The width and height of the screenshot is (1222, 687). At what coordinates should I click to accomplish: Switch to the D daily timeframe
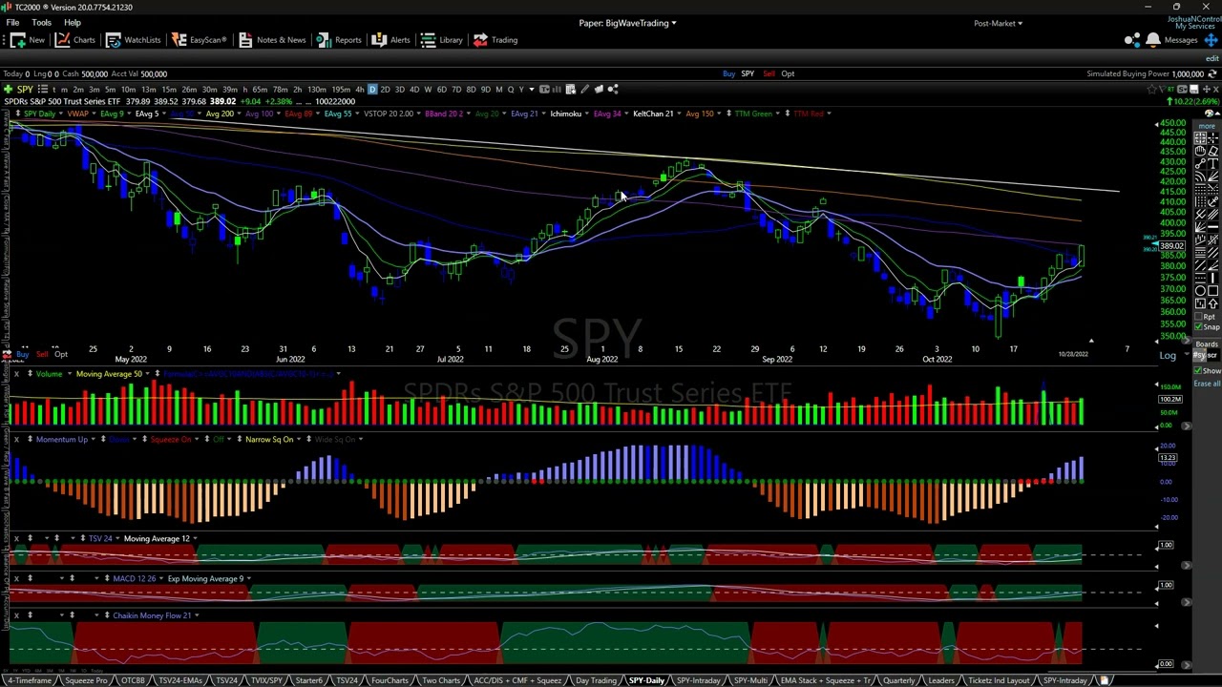click(372, 89)
